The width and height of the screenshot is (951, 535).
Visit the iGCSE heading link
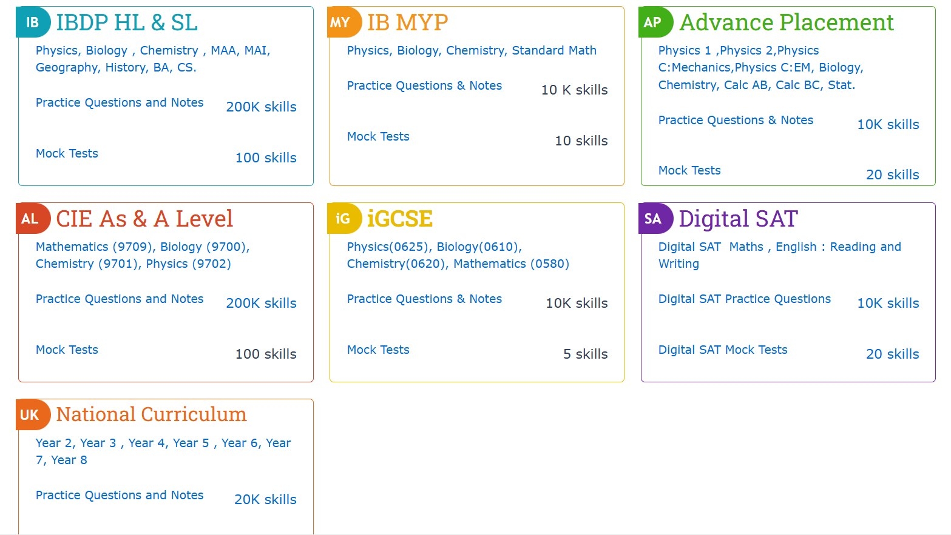click(400, 219)
